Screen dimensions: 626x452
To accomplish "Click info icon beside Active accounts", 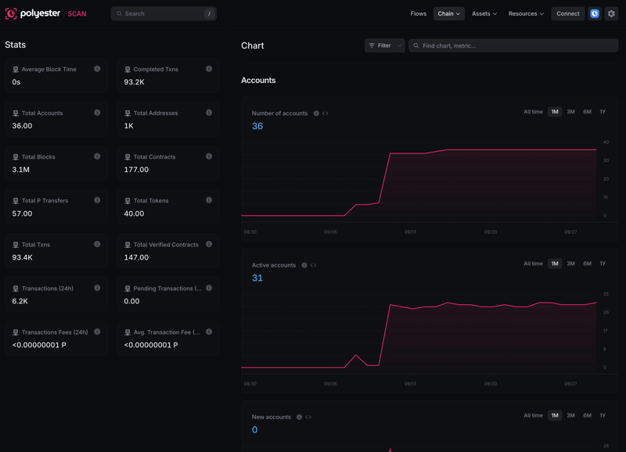I will [304, 265].
